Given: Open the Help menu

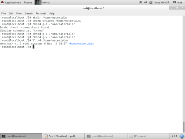Looking at the screenshot, I should coord(51,13).
